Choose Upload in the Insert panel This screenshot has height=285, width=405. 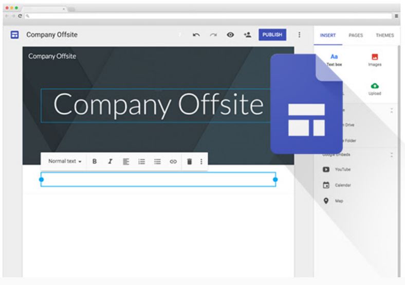[375, 89]
